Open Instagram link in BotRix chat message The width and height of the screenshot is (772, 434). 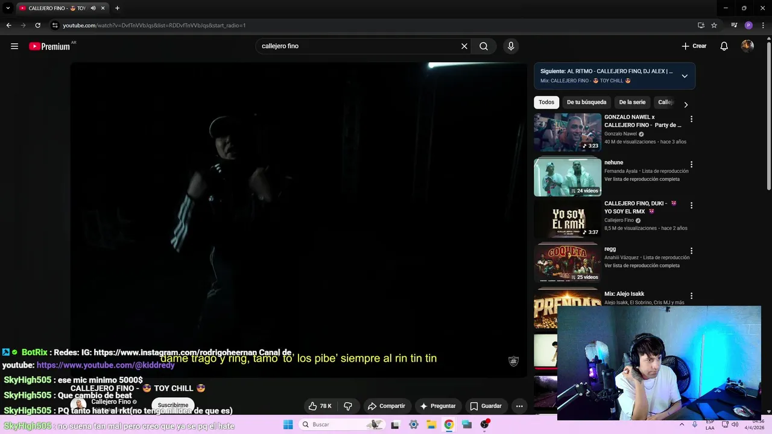pos(174,352)
